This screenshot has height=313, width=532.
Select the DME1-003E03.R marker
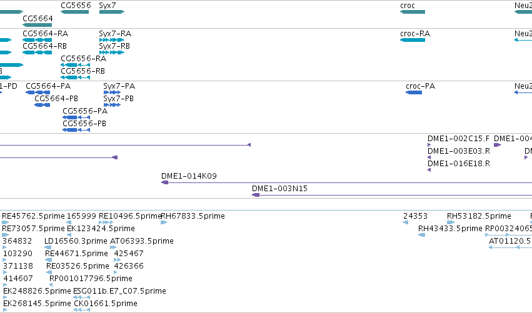tap(429, 157)
